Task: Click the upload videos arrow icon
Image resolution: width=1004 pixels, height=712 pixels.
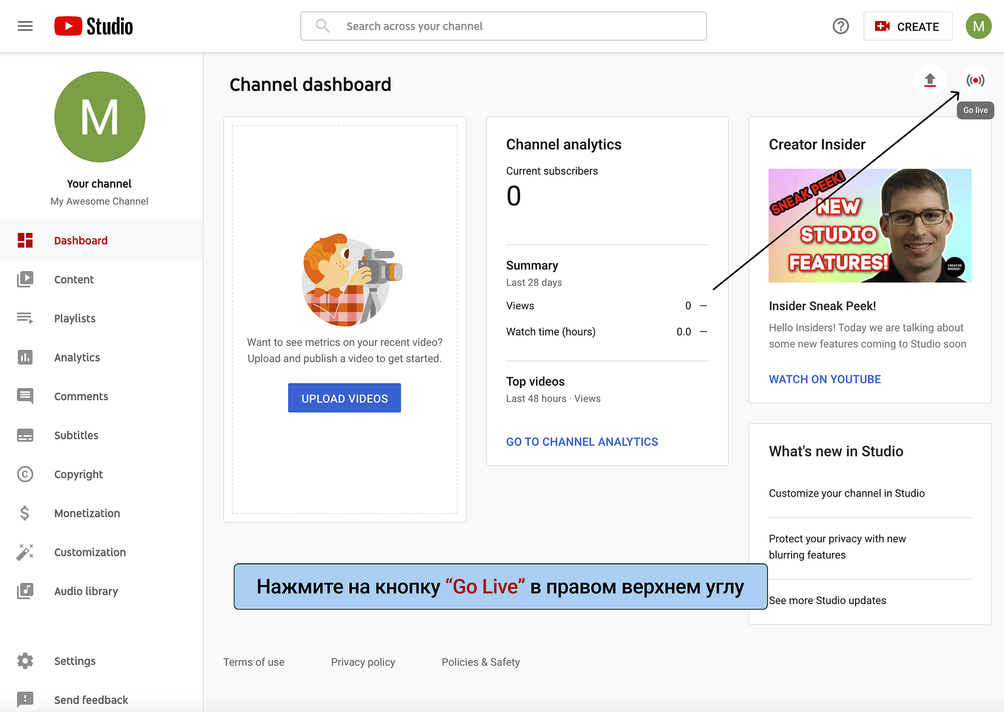Action: [930, 80]
